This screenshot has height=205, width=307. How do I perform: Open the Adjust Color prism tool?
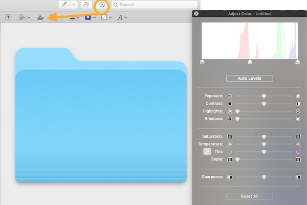coord(40,17)
